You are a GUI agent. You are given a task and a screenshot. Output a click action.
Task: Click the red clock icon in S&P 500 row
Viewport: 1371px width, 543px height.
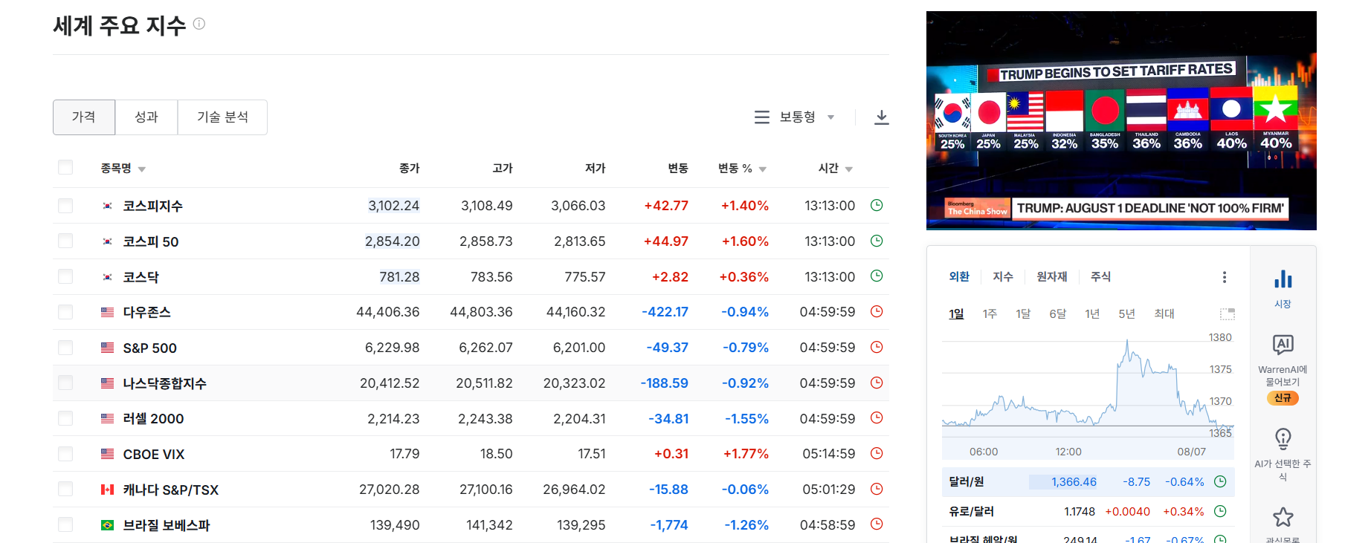(877, 347)
